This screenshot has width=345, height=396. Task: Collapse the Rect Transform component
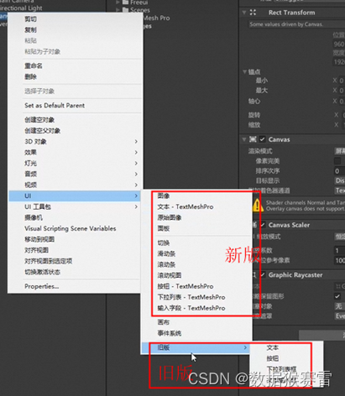[x=244, y=13]
